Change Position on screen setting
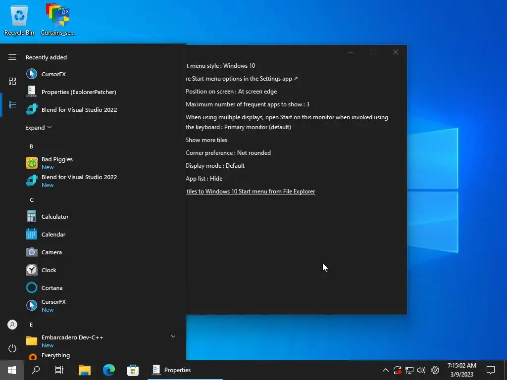The image size is (507, 380). point(231,92)
